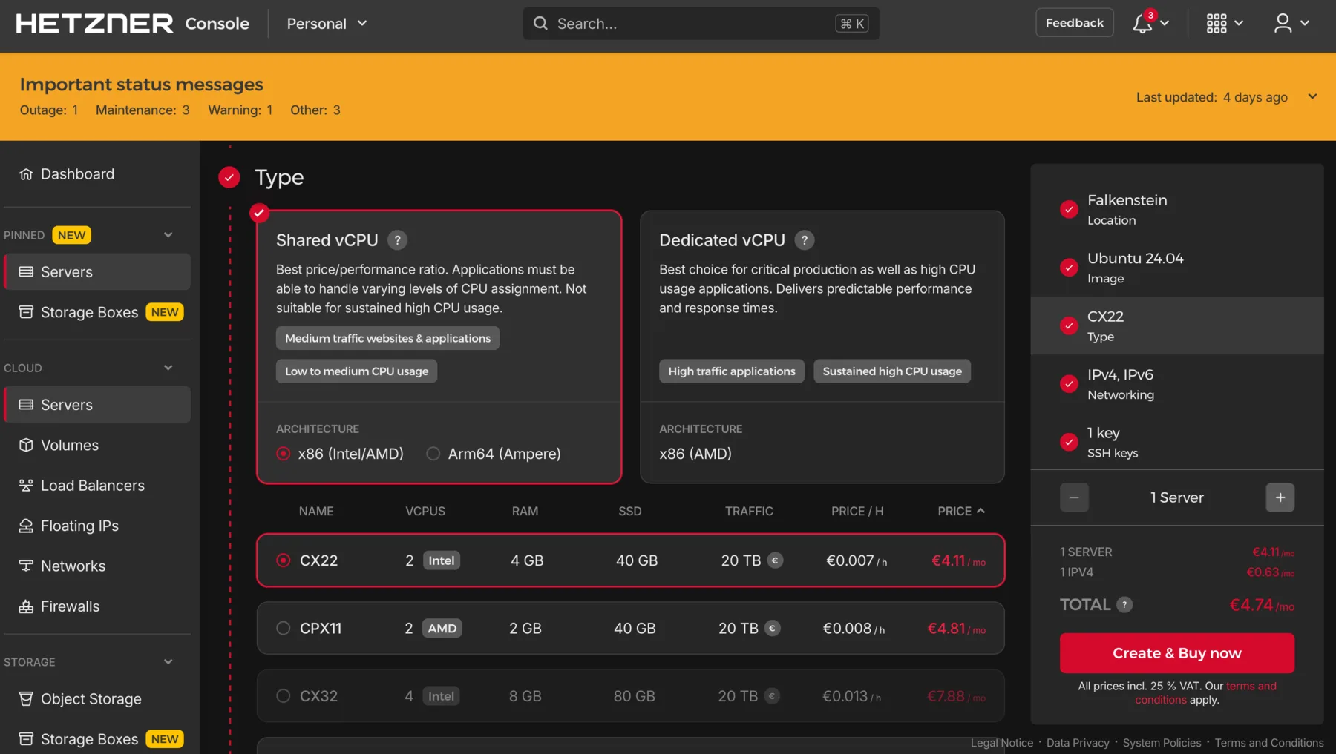Open the apps grid menu

point(1217,24)
